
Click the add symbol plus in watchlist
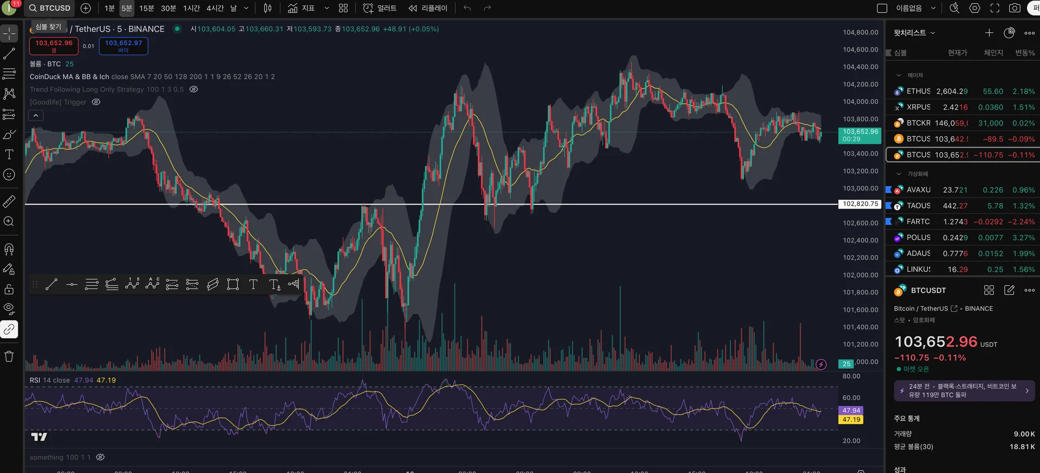[989, 33]
